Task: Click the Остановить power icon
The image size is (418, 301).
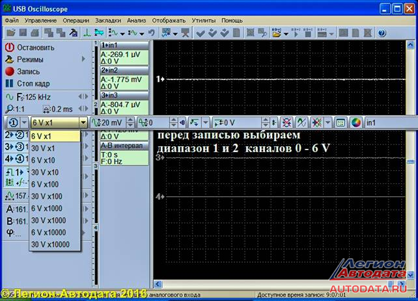Action: coord(10,47)
